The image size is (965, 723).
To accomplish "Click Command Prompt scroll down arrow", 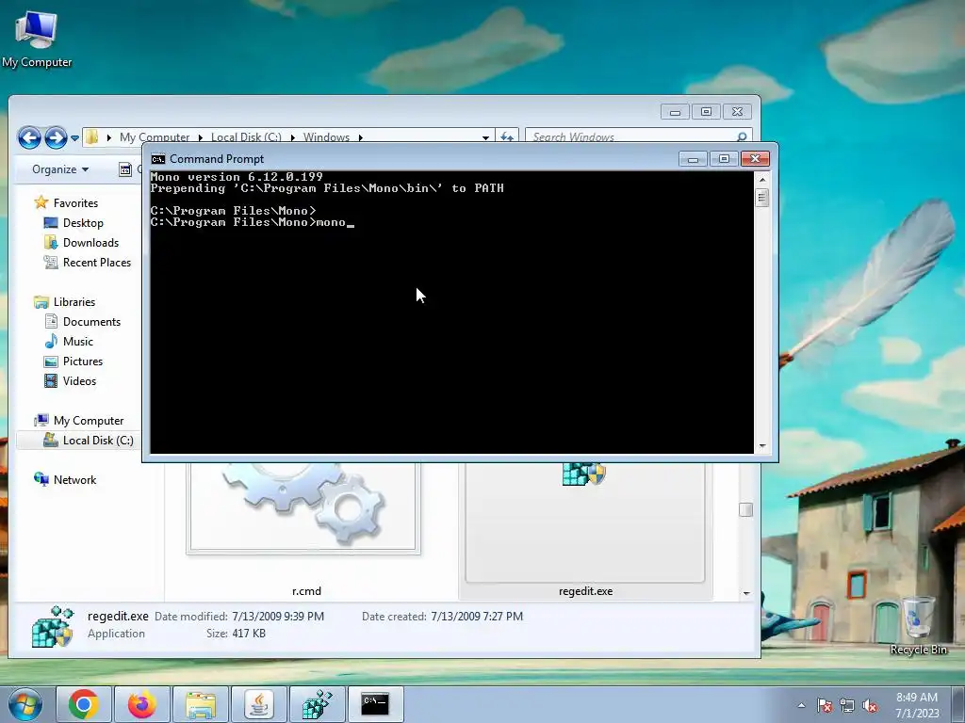I will tap(761, 445).
